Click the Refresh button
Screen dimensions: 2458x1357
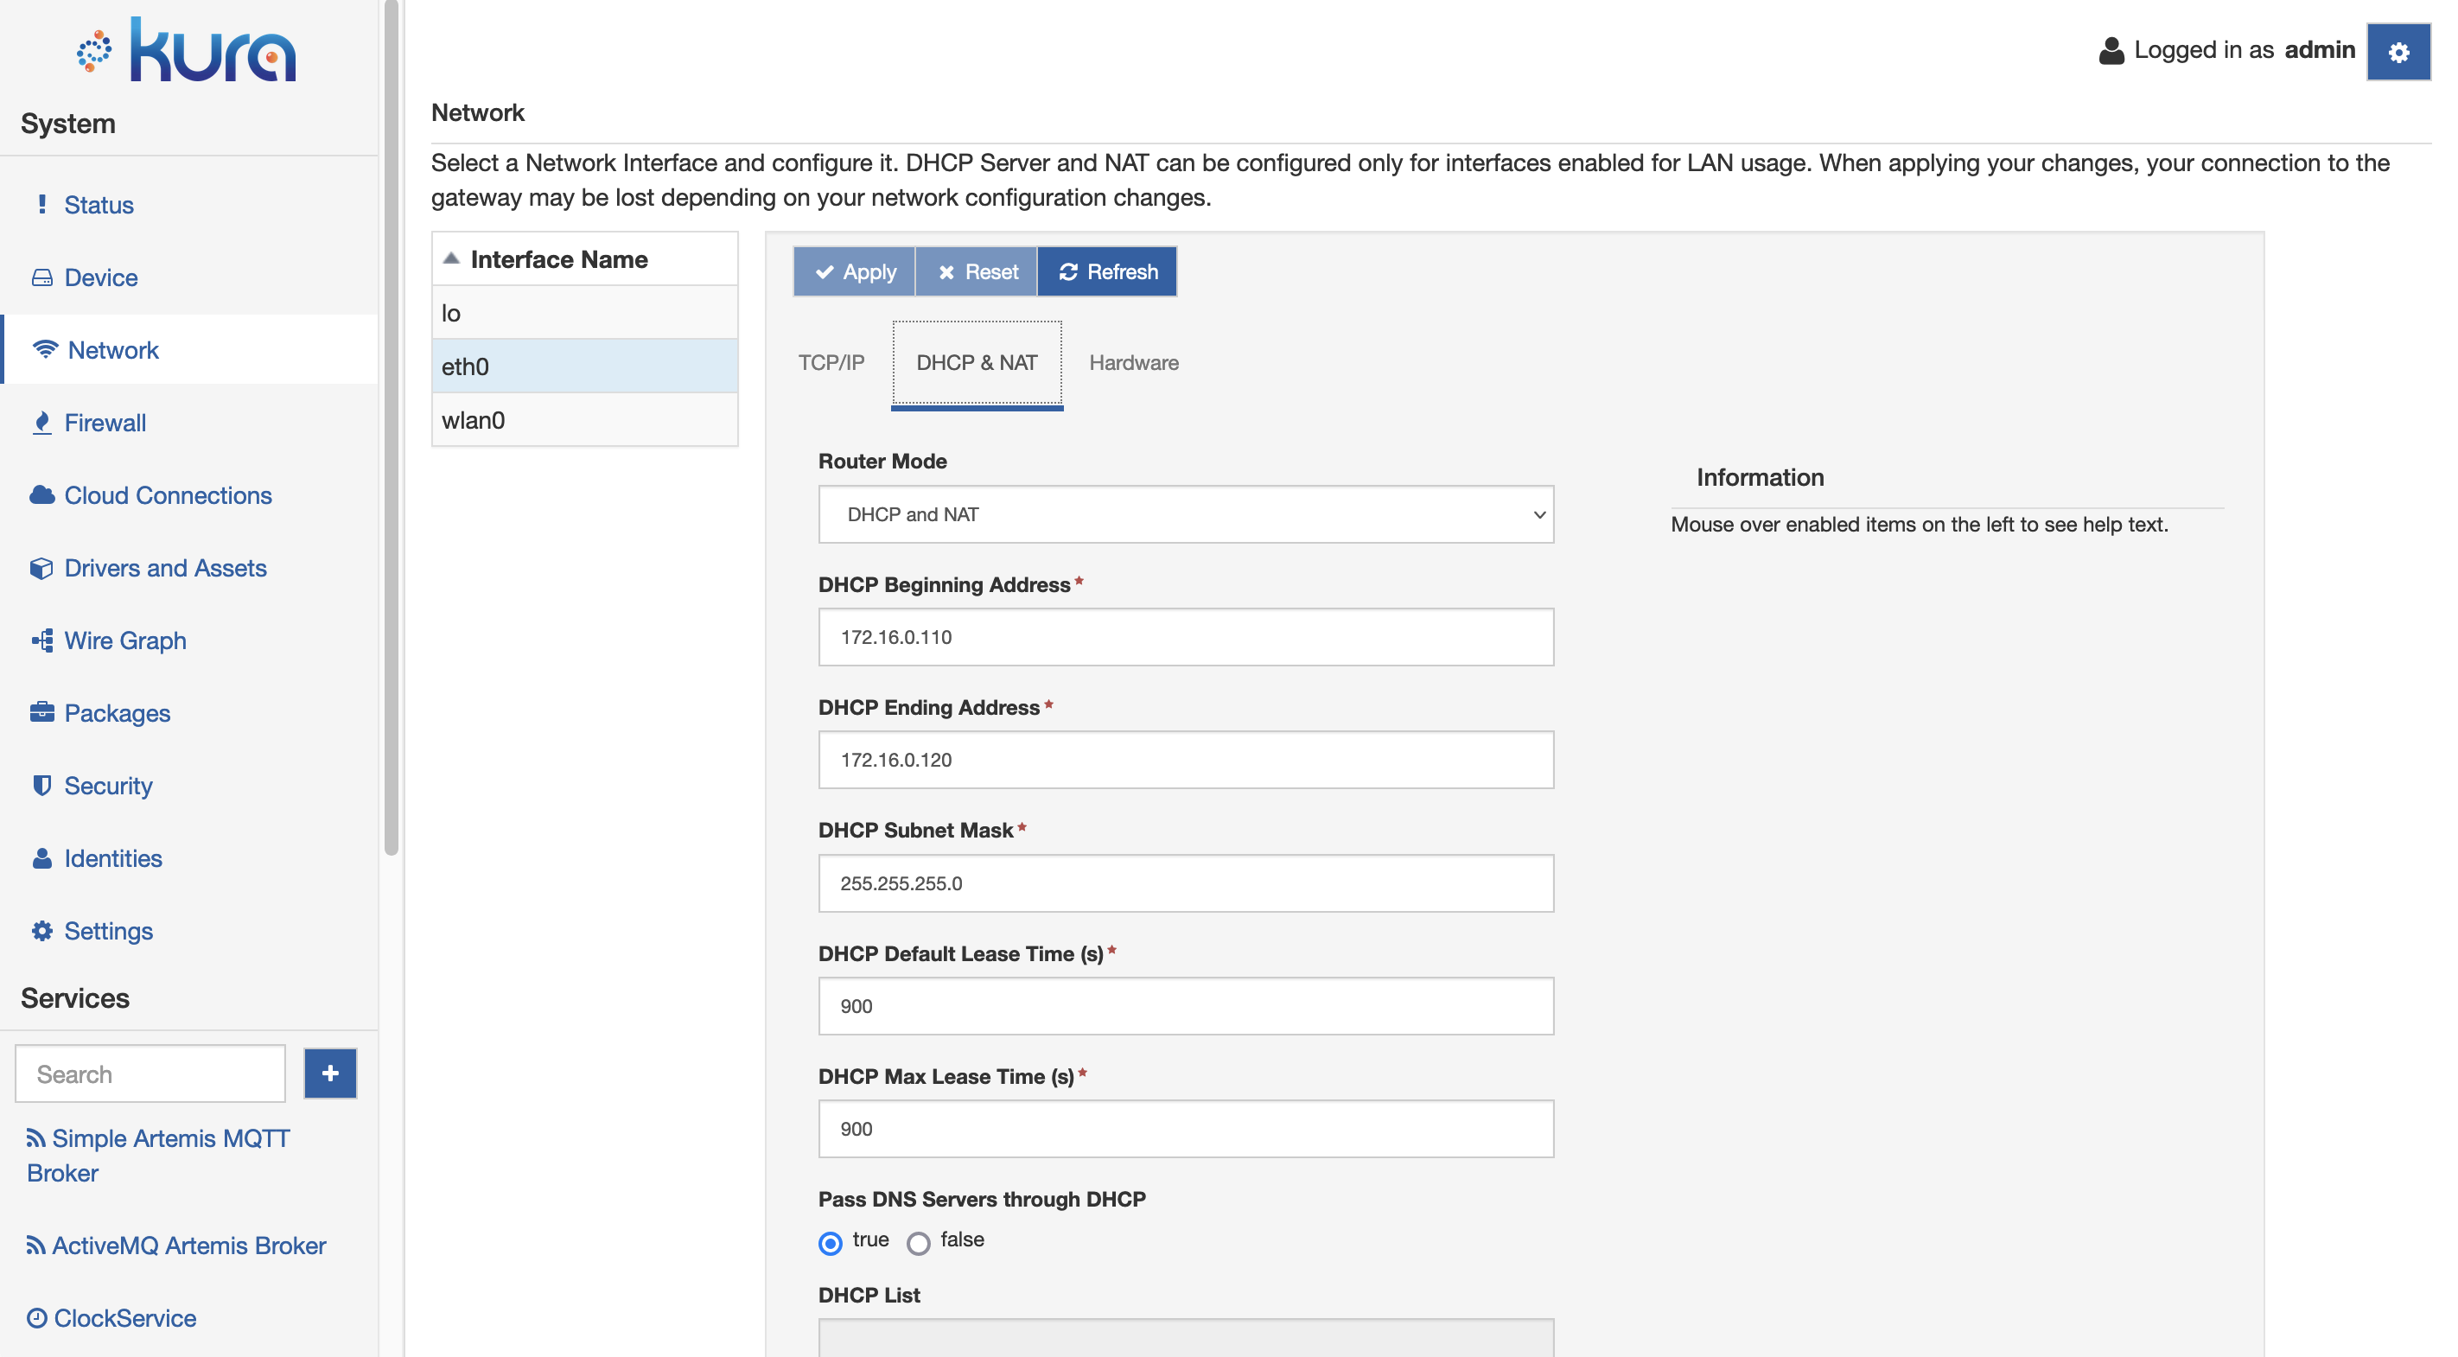(1108, 269)
